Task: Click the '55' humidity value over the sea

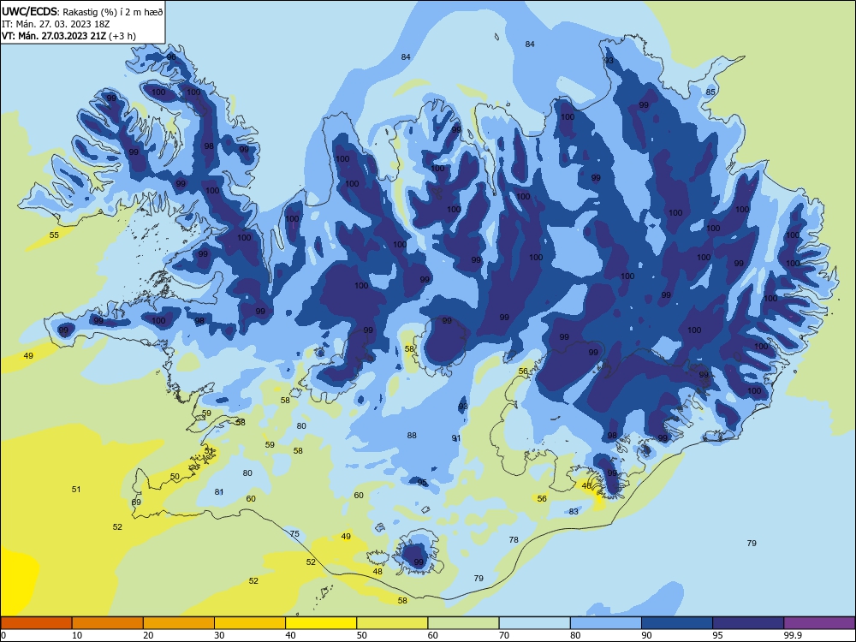Action: [x=54, y=235]
